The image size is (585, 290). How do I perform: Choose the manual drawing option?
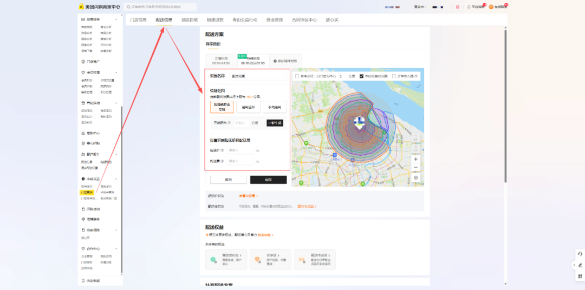pyautogui.click(x=275, y=107)
